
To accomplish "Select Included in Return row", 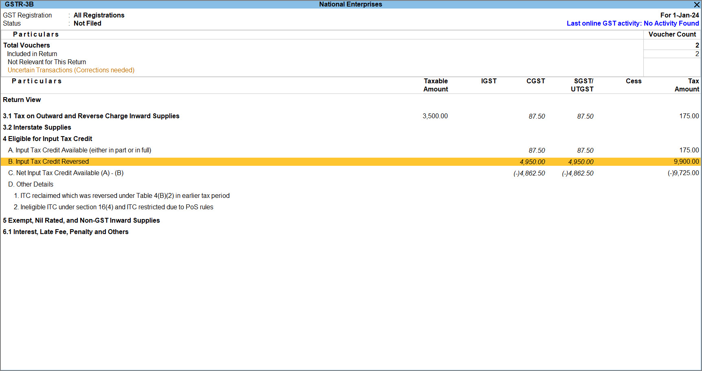I will (x=32, y=54).
